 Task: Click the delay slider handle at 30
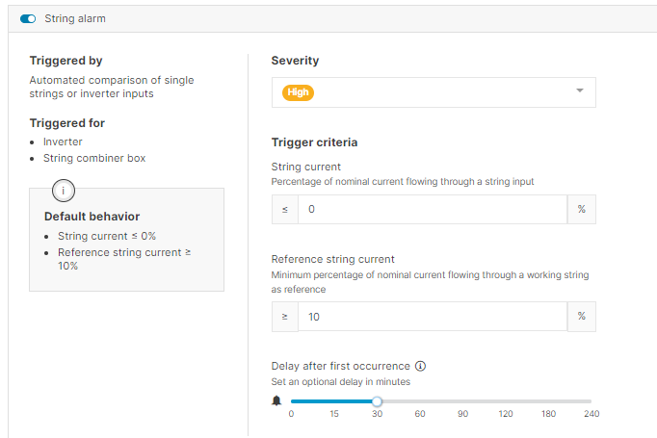click(x=377, y=401)
